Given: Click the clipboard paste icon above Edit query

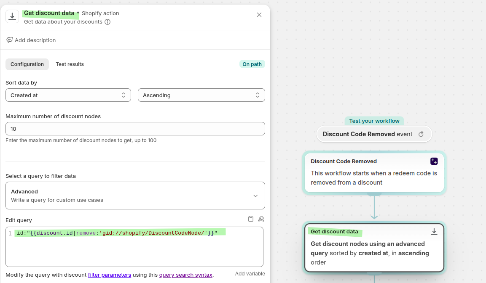Looking at the screenshot, I should pos(251,219).
